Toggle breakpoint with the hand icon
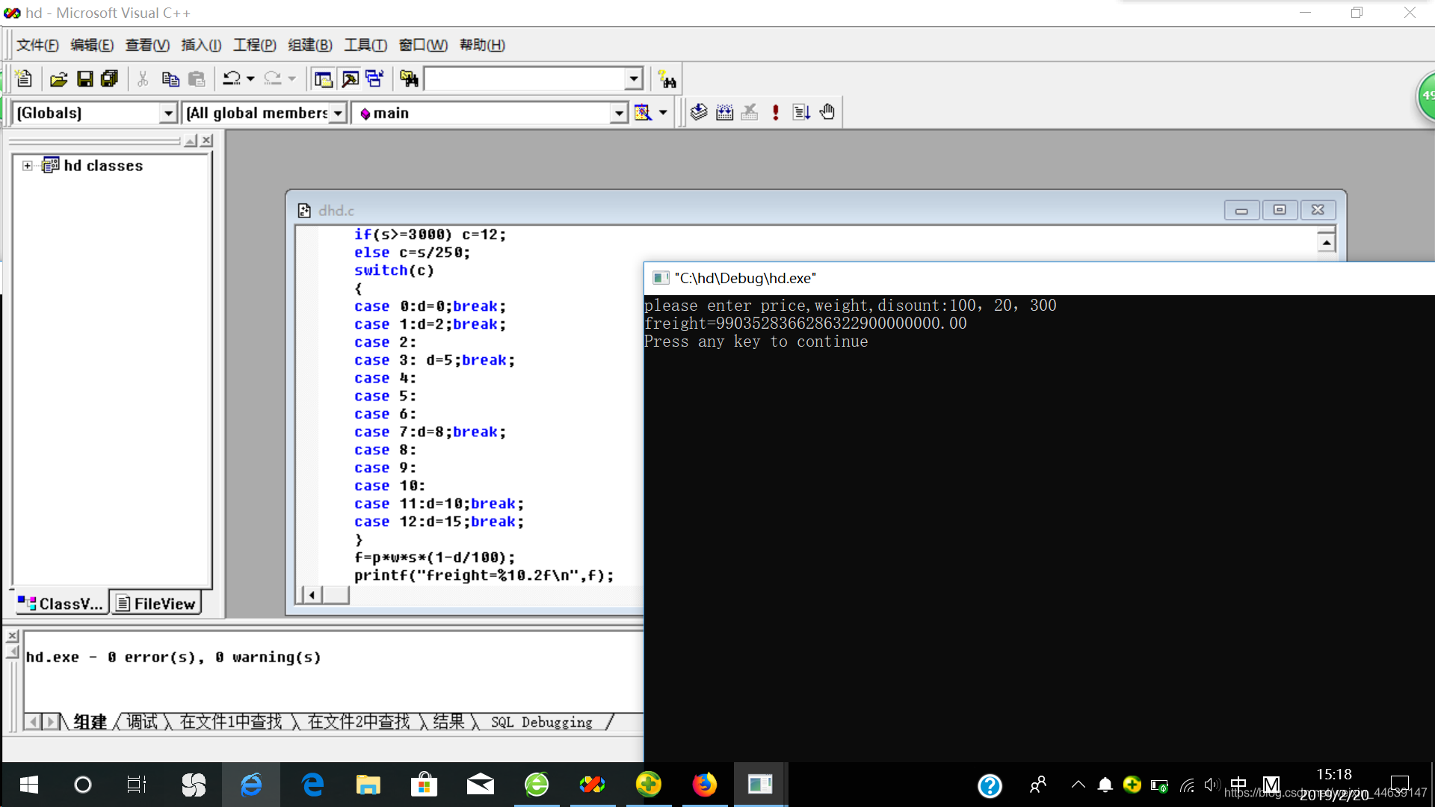Screen dimensions: 1435x807 point(827,112)
